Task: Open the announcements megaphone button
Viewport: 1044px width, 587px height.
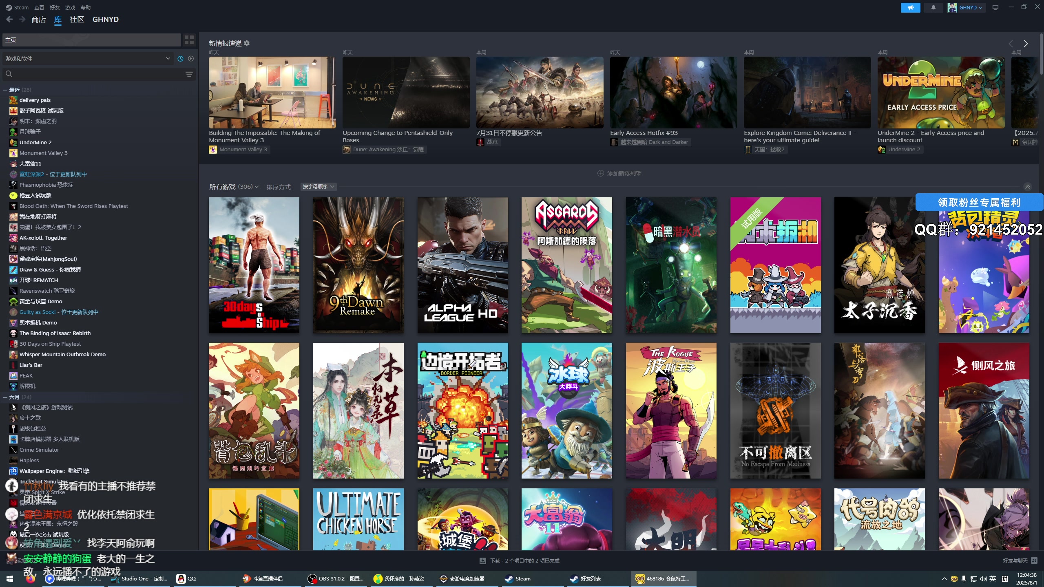Action: coord(910,7)
